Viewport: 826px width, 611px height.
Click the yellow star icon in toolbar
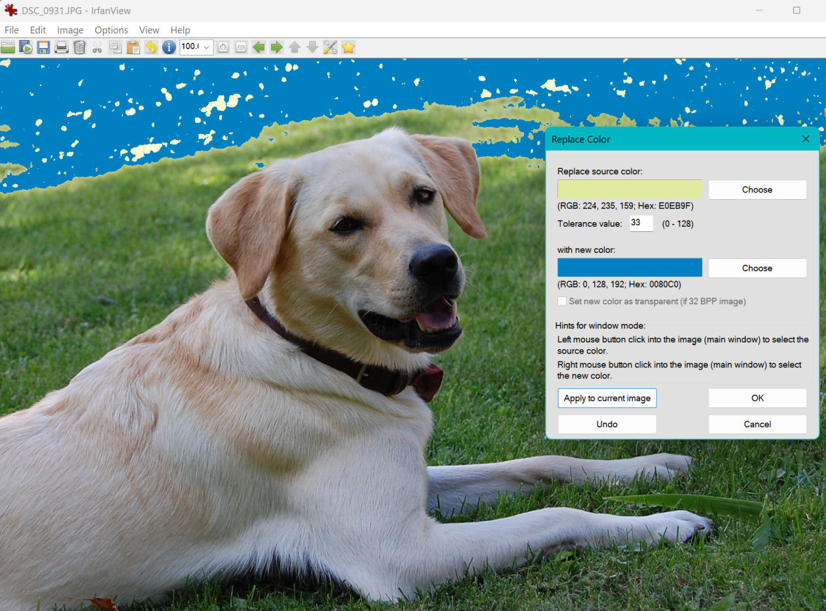[x=348, y=47]
